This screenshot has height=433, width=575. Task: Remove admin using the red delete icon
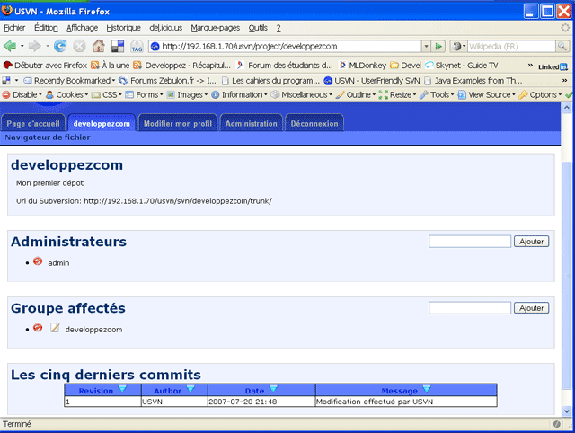pos(38,262)
